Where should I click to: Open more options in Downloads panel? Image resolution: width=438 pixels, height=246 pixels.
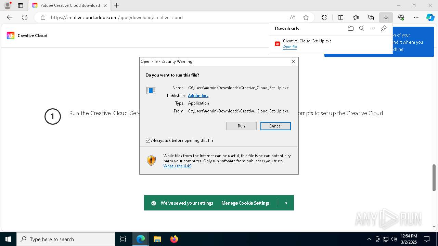373,28
